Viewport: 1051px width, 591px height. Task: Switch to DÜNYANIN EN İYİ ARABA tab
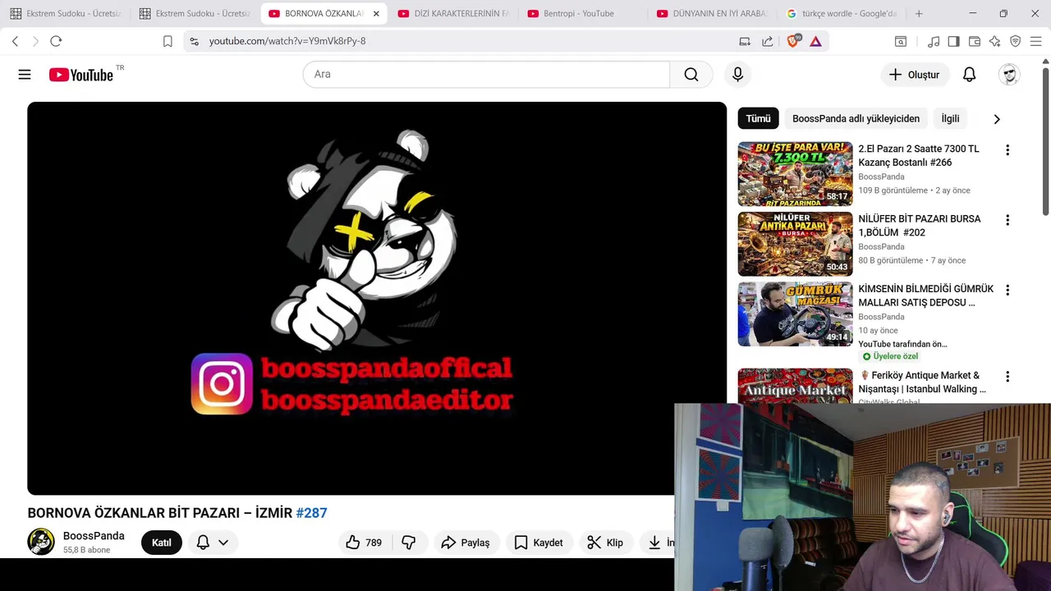click(712, 14)
